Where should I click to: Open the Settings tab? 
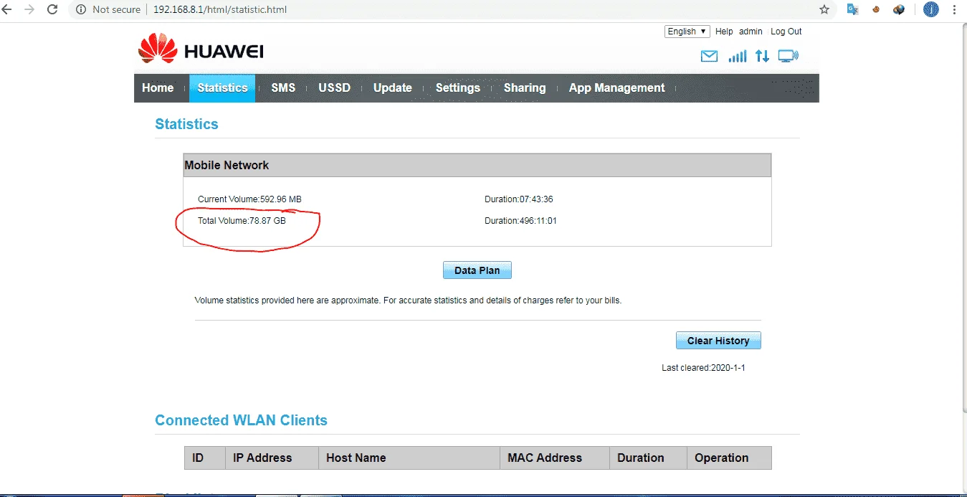pos(458,88)
